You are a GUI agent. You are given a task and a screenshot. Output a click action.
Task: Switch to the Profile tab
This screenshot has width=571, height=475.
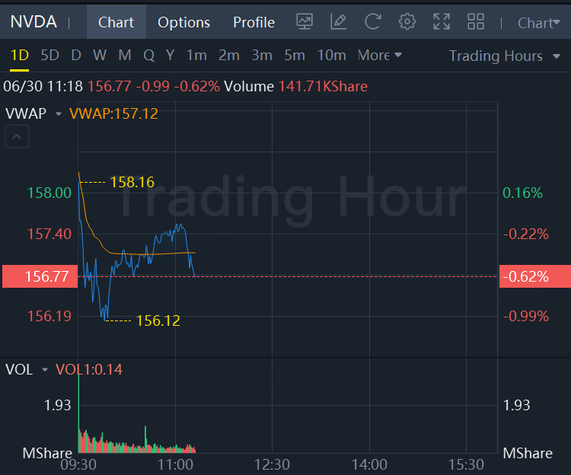pyautogui.click(x=254, y=22)
